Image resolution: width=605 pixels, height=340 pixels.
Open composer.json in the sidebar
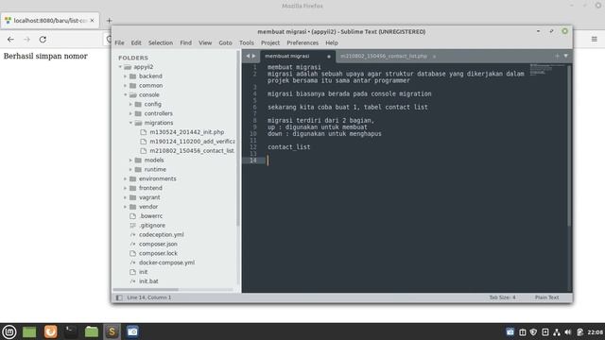158,244
